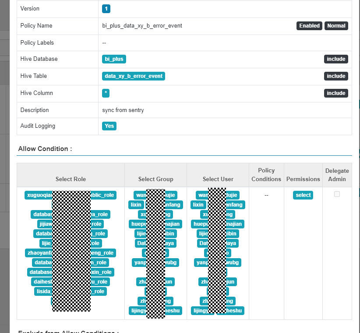360x333 pixels.
Task: Click the lisida role tag
Action: click(43, 291)
